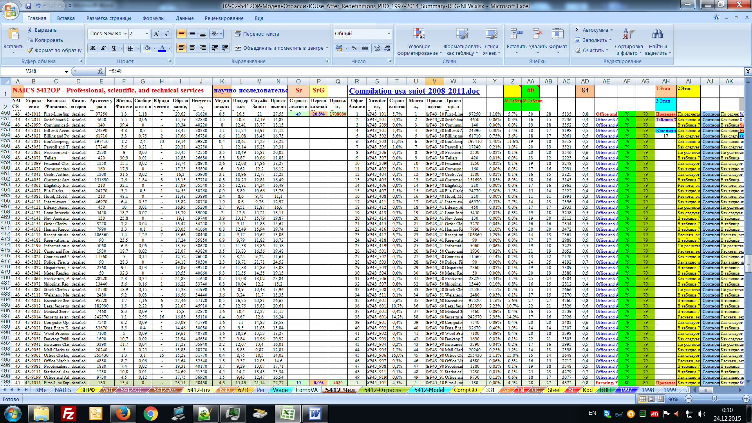Open the Compilation-usa-suiot-2008-2011.doc link
The width and height of the screenshot is (752, 423).
(414, 91)
